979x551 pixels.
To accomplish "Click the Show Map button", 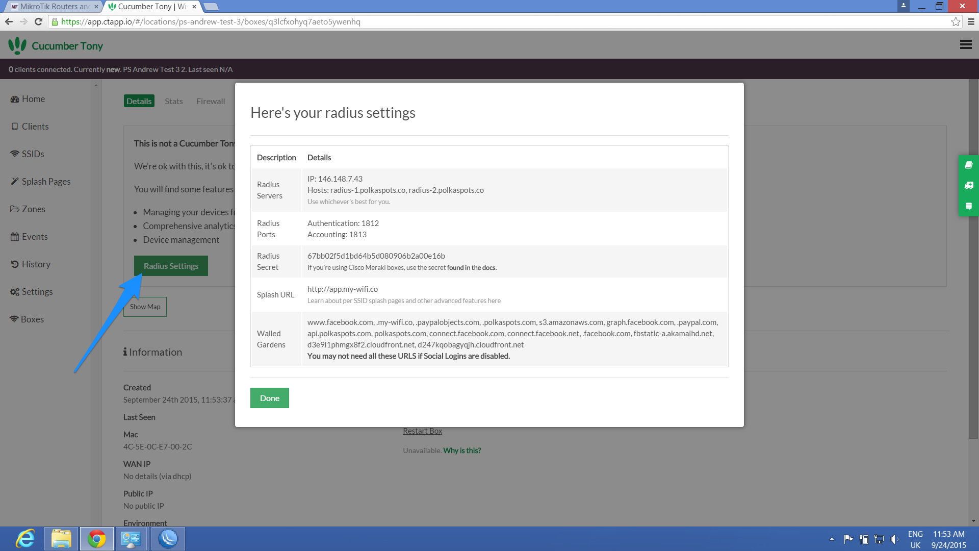I will pyautogui.click(x=145, y=307).
